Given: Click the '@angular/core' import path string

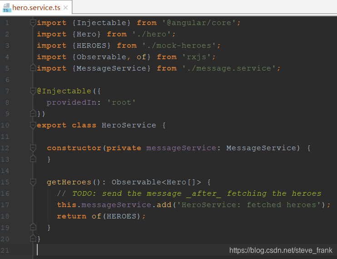Looking at the screenshot, I should [199, 23].
